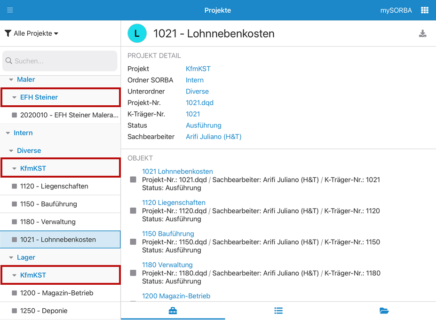Open the folder tab at bottom
The width and height of the screenshot is (436, 320).
tap(384, 311)
